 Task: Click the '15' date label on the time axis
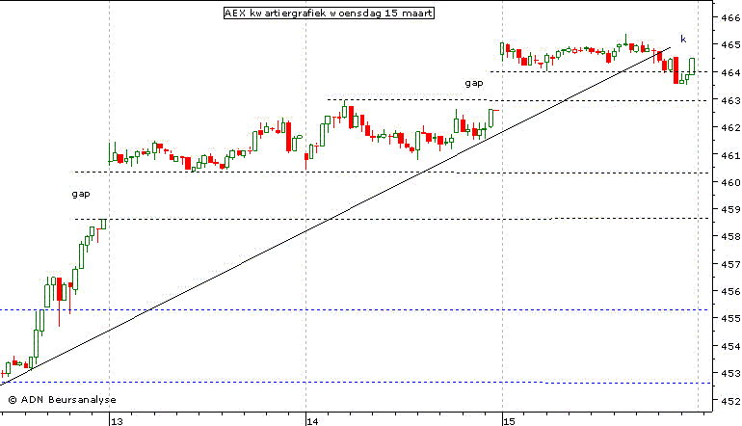[x=509, y=421]
